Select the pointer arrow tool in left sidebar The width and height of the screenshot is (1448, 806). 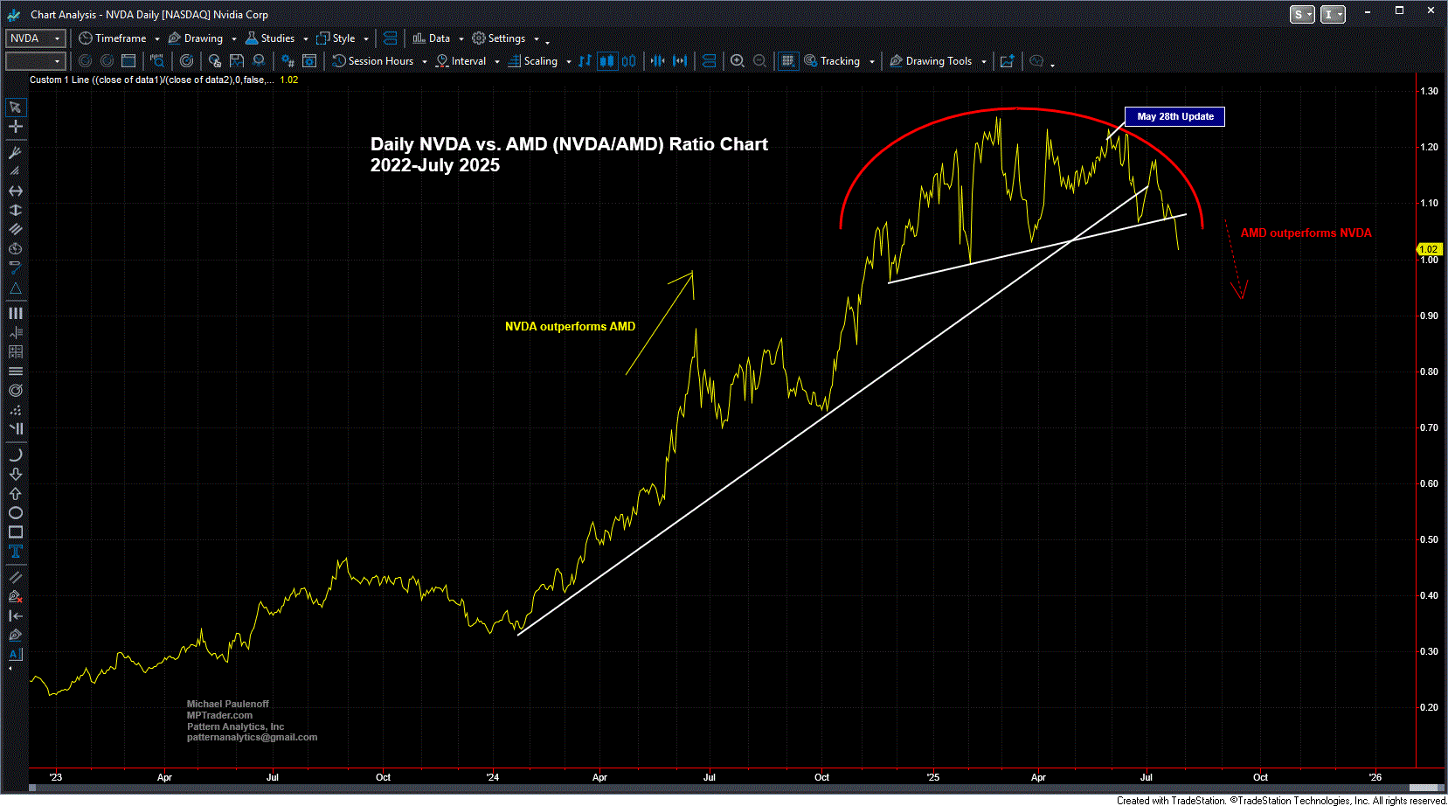tap(15, 108)
